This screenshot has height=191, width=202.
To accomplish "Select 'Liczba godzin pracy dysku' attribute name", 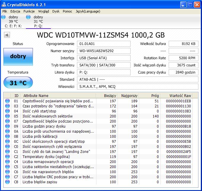I will pyautogui.click(x=44, y=126).
